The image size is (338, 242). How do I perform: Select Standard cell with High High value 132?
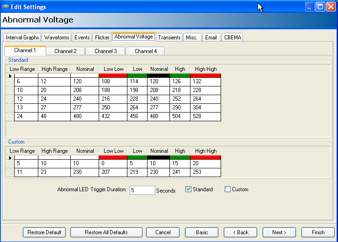pos(206,82)
